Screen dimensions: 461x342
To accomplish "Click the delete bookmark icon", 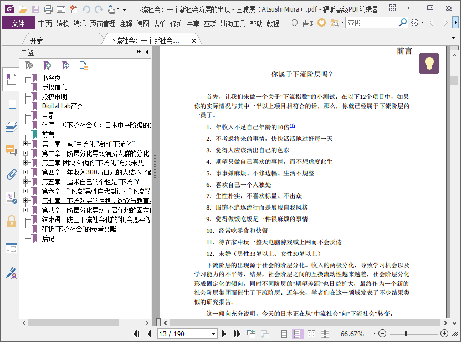I will [x=29, y=66].
